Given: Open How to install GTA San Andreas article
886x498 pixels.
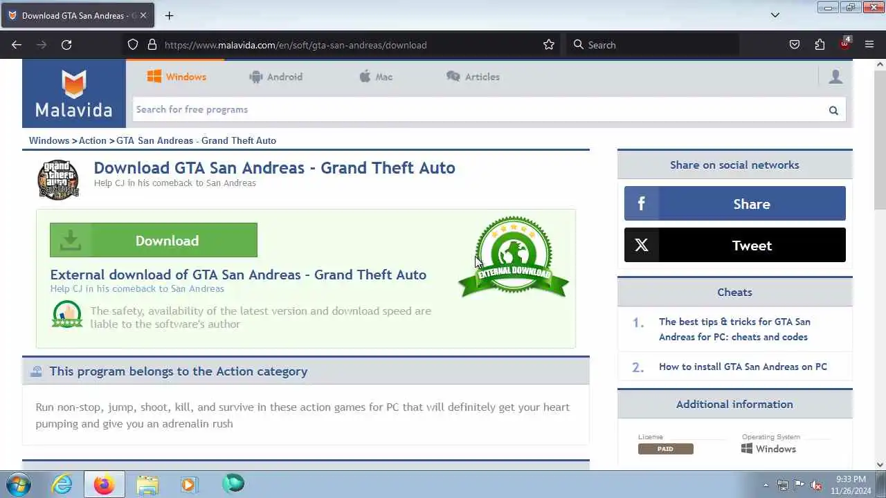Looking at the screenshot, I should (x=743, y=367).
